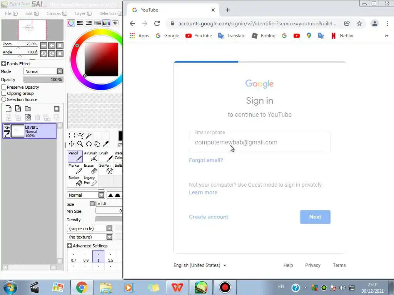
Task: Reload the Chrome page
Action: (x=157, y=23)
